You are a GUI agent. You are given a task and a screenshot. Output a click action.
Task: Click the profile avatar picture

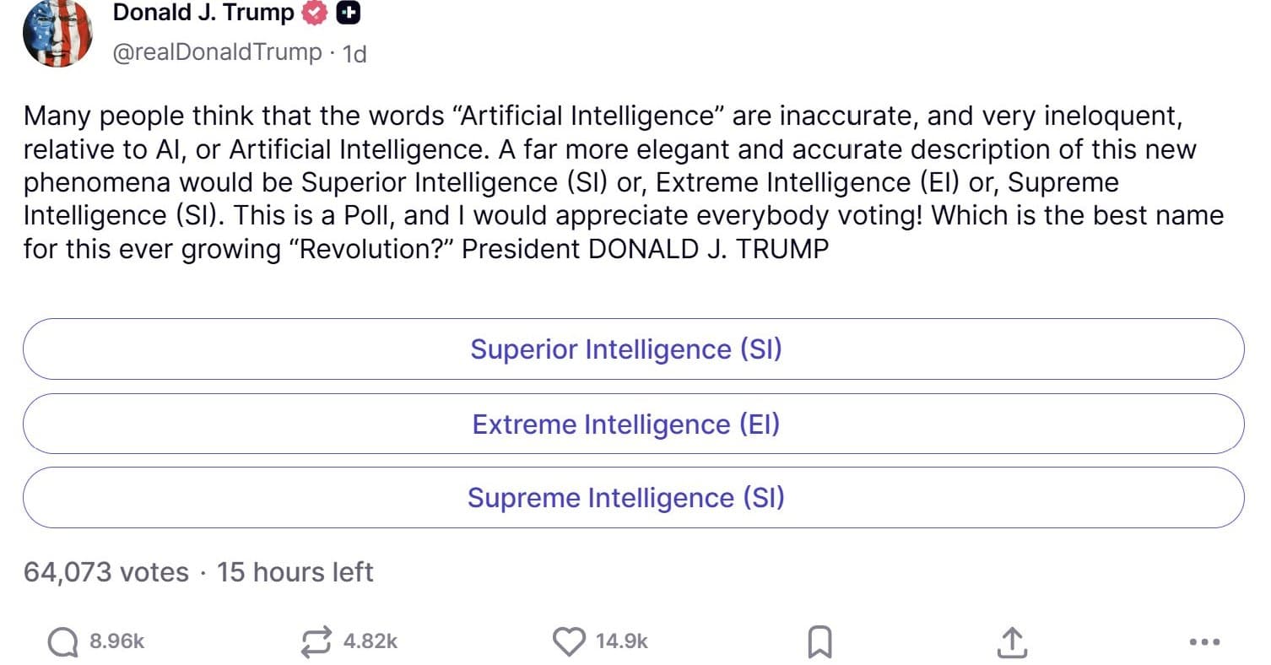tap(57, 32)
